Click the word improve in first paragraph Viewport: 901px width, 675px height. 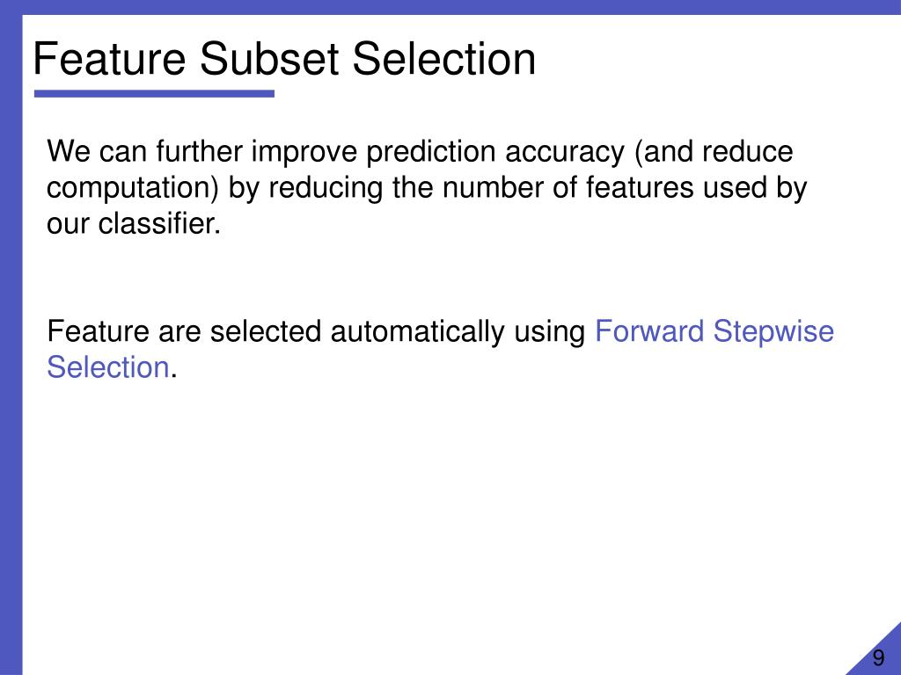click(x=304, y=153)
